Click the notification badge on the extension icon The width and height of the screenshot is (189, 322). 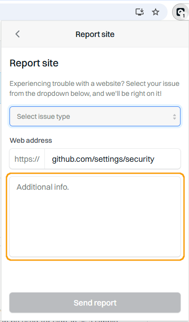(184, 16)
